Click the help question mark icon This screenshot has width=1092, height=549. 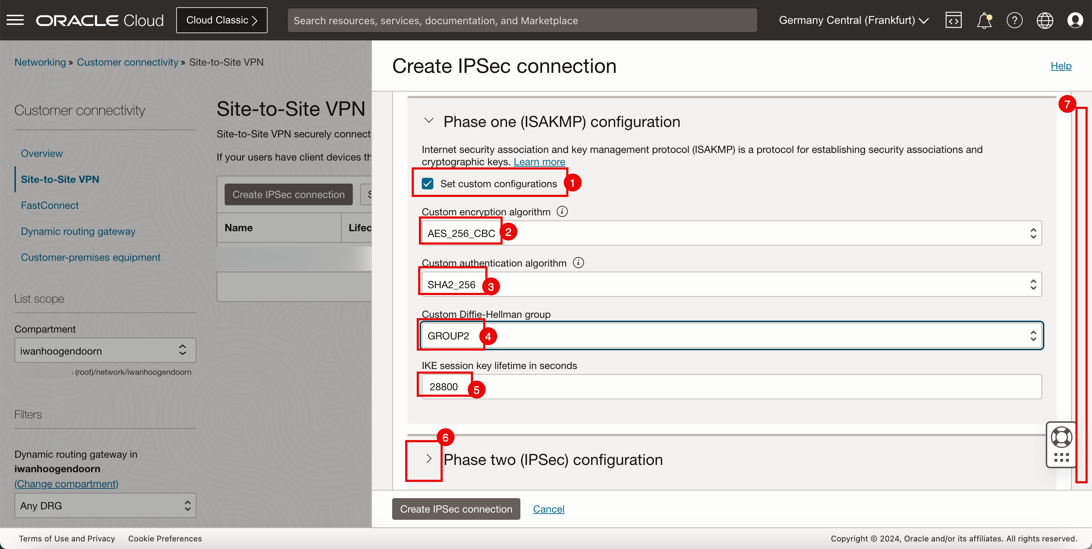[x=1014, y=20]
